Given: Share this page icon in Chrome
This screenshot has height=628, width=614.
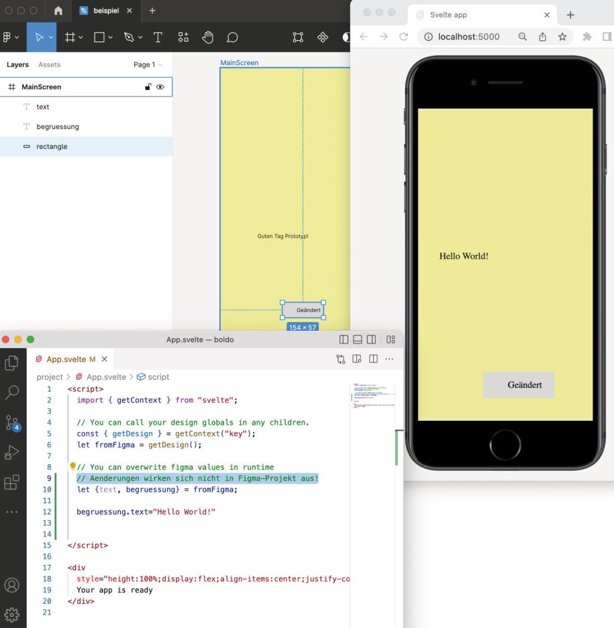Looking at the screenshot, I should pos(543,37).
